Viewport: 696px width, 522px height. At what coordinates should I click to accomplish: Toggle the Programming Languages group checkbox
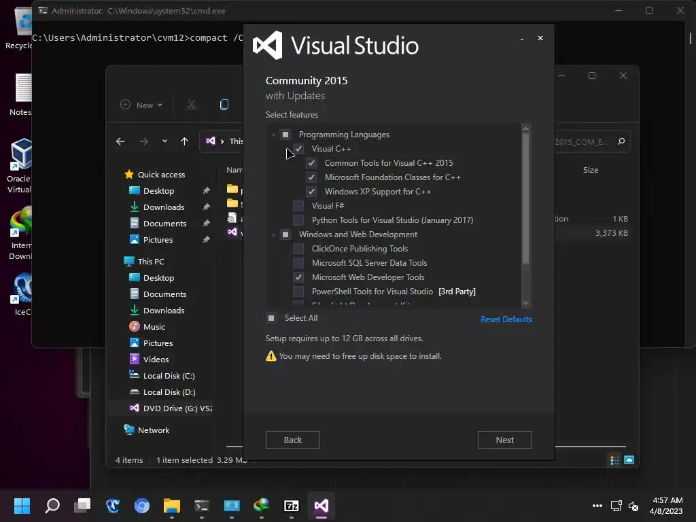pos(286,135)
